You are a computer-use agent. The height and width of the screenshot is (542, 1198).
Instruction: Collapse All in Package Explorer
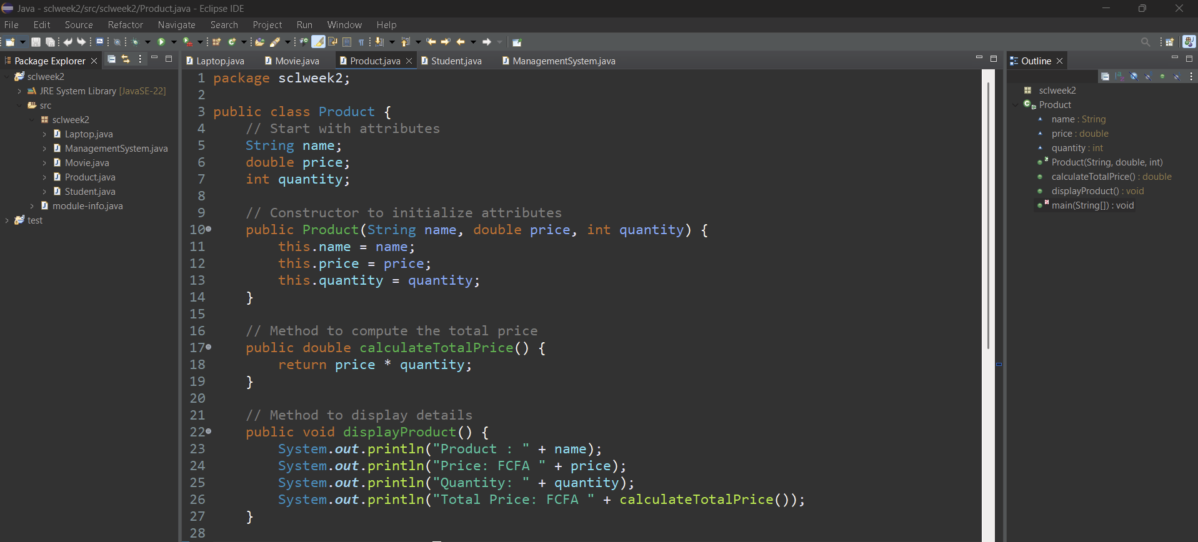click(112, 59)
